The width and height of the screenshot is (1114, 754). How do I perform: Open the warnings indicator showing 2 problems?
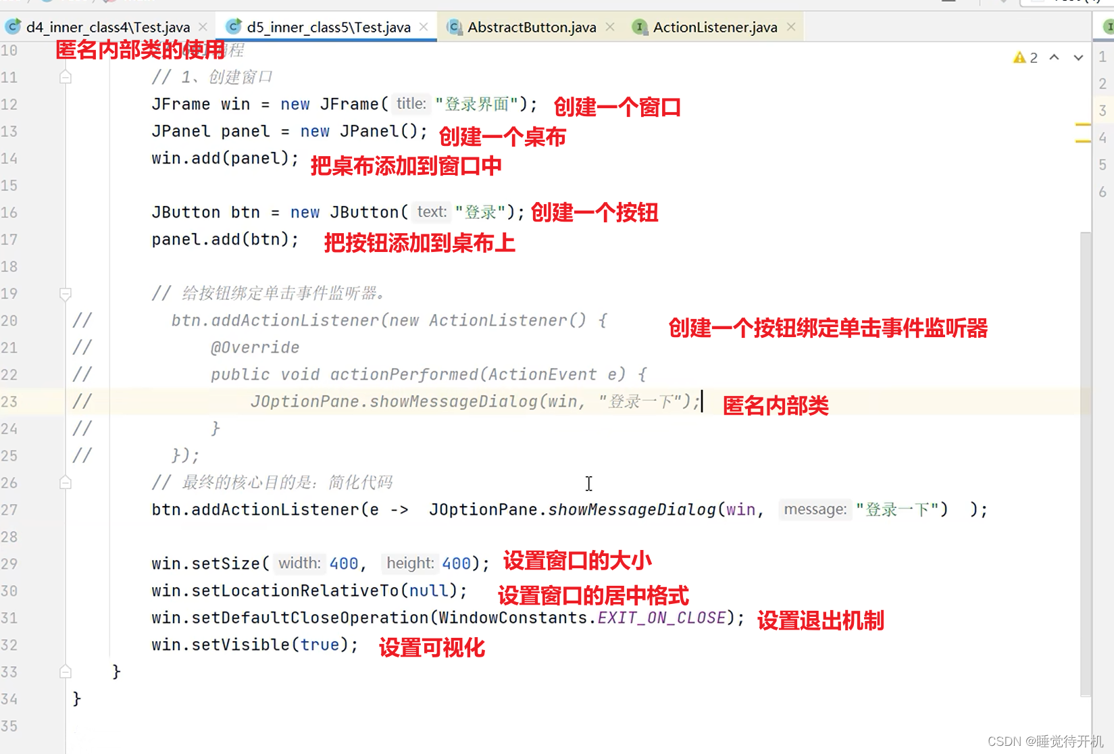[1026, 57]
